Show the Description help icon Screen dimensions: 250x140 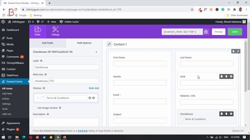48,114
